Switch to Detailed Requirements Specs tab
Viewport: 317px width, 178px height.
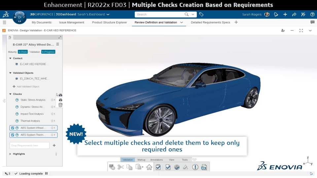click(x=210, y=22)
